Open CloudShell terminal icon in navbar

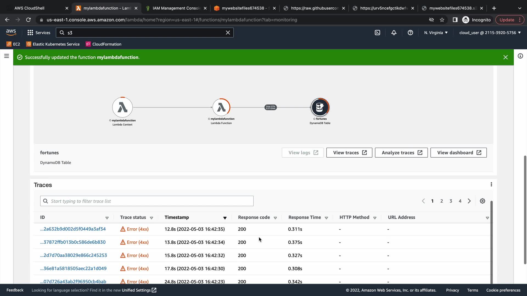(x=377, y=33)
